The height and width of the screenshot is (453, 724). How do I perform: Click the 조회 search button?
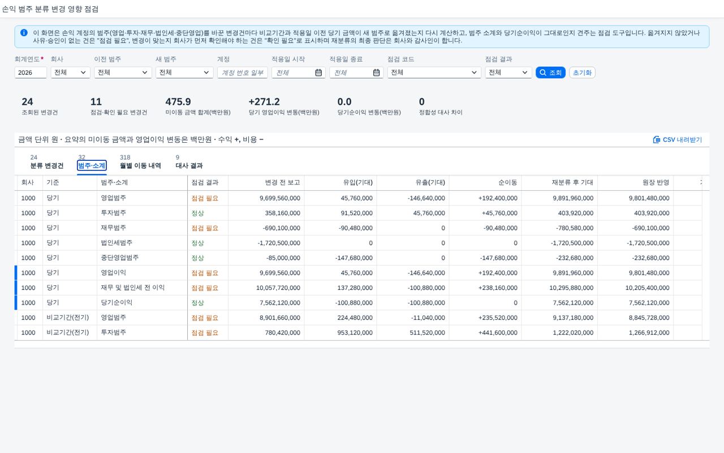[x=550, y=72]
